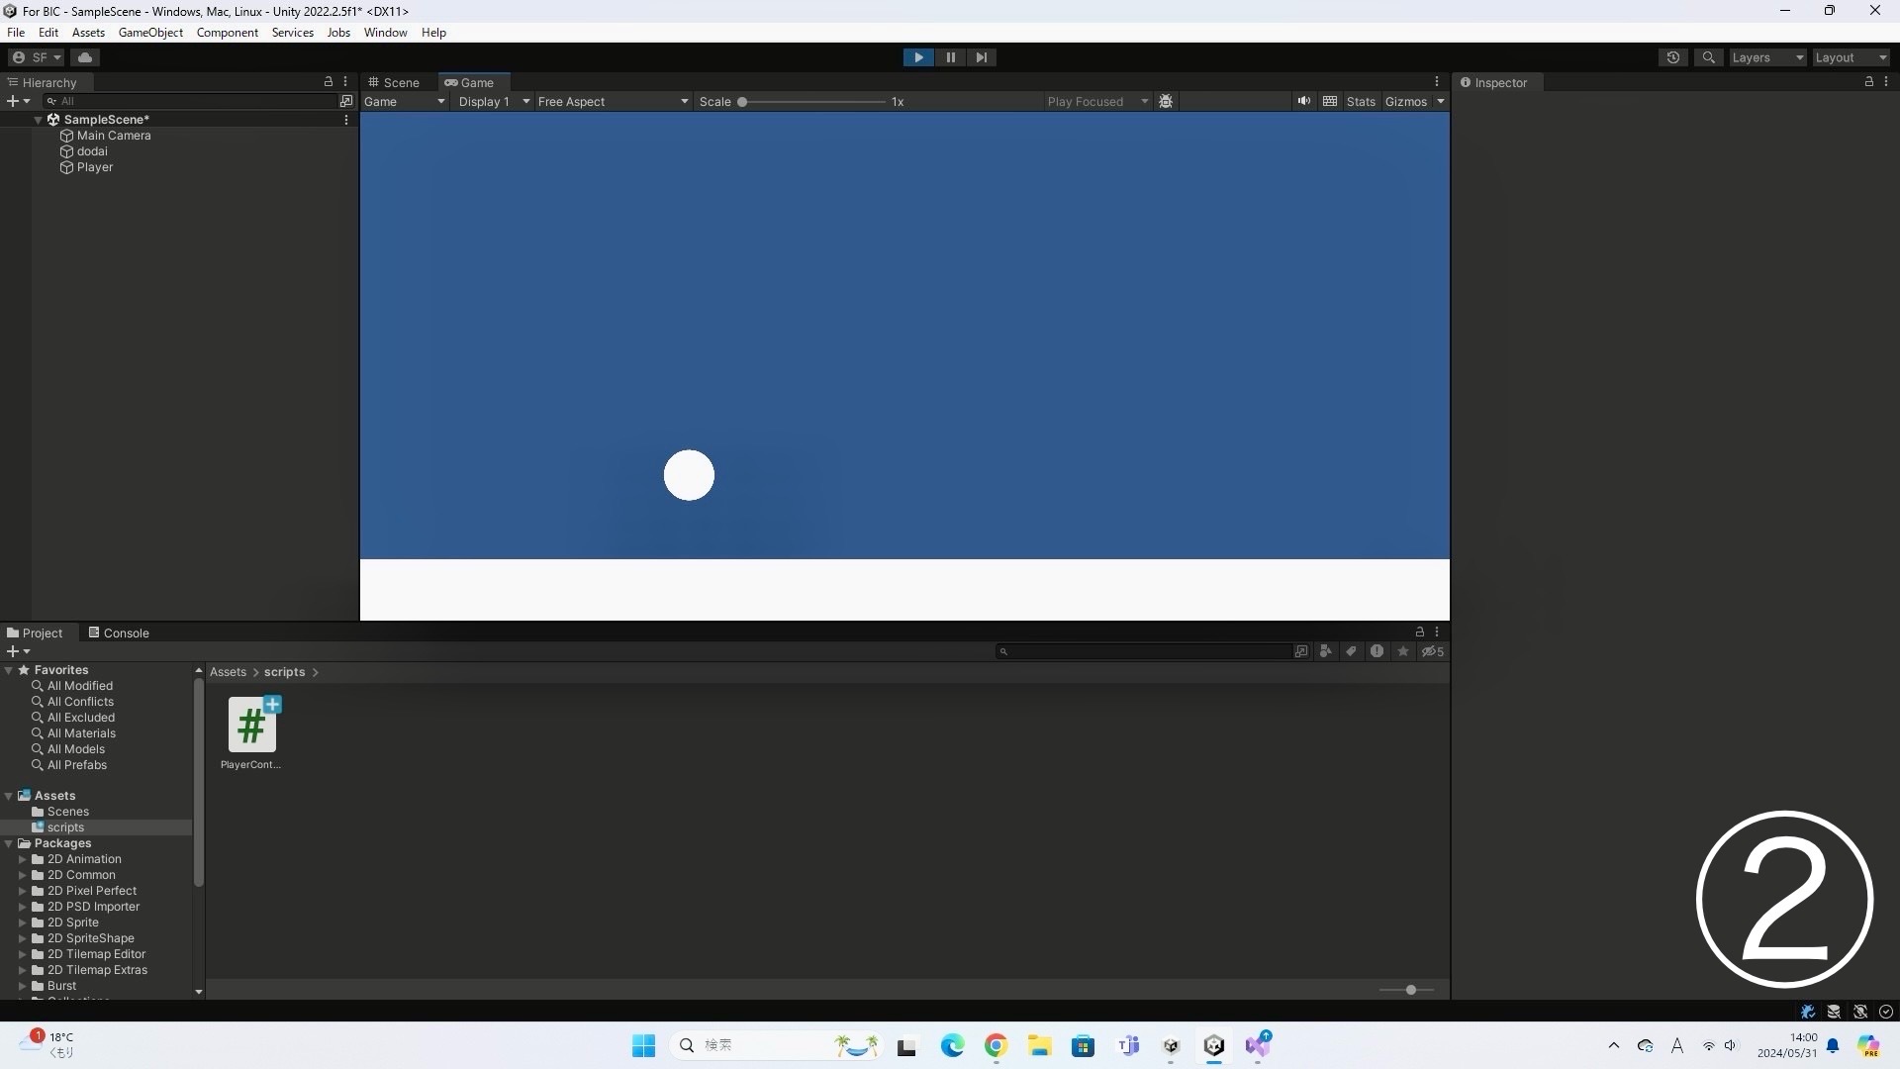Open the Undo History icon
Screen dimensions: 1900x1069
(1672, 57)
